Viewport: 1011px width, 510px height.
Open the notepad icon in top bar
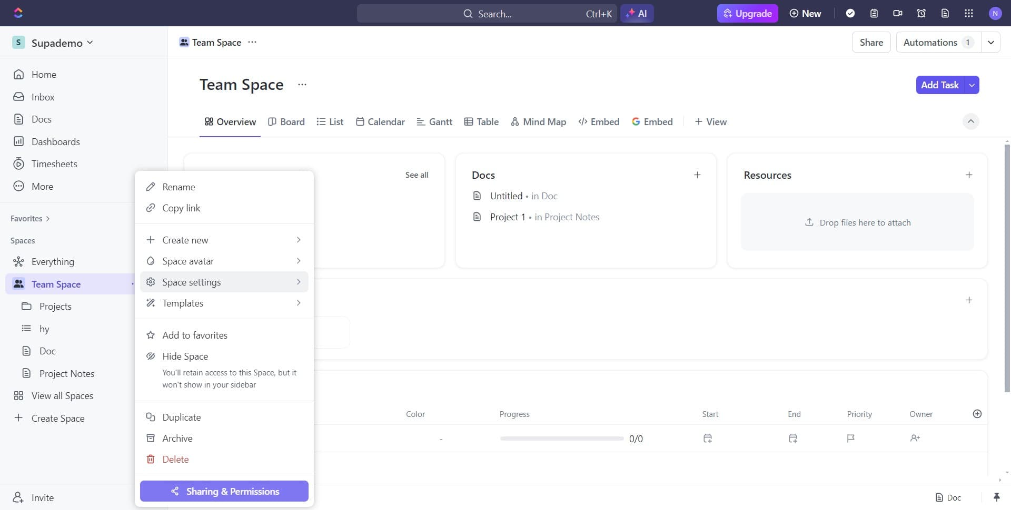[874, 14]
